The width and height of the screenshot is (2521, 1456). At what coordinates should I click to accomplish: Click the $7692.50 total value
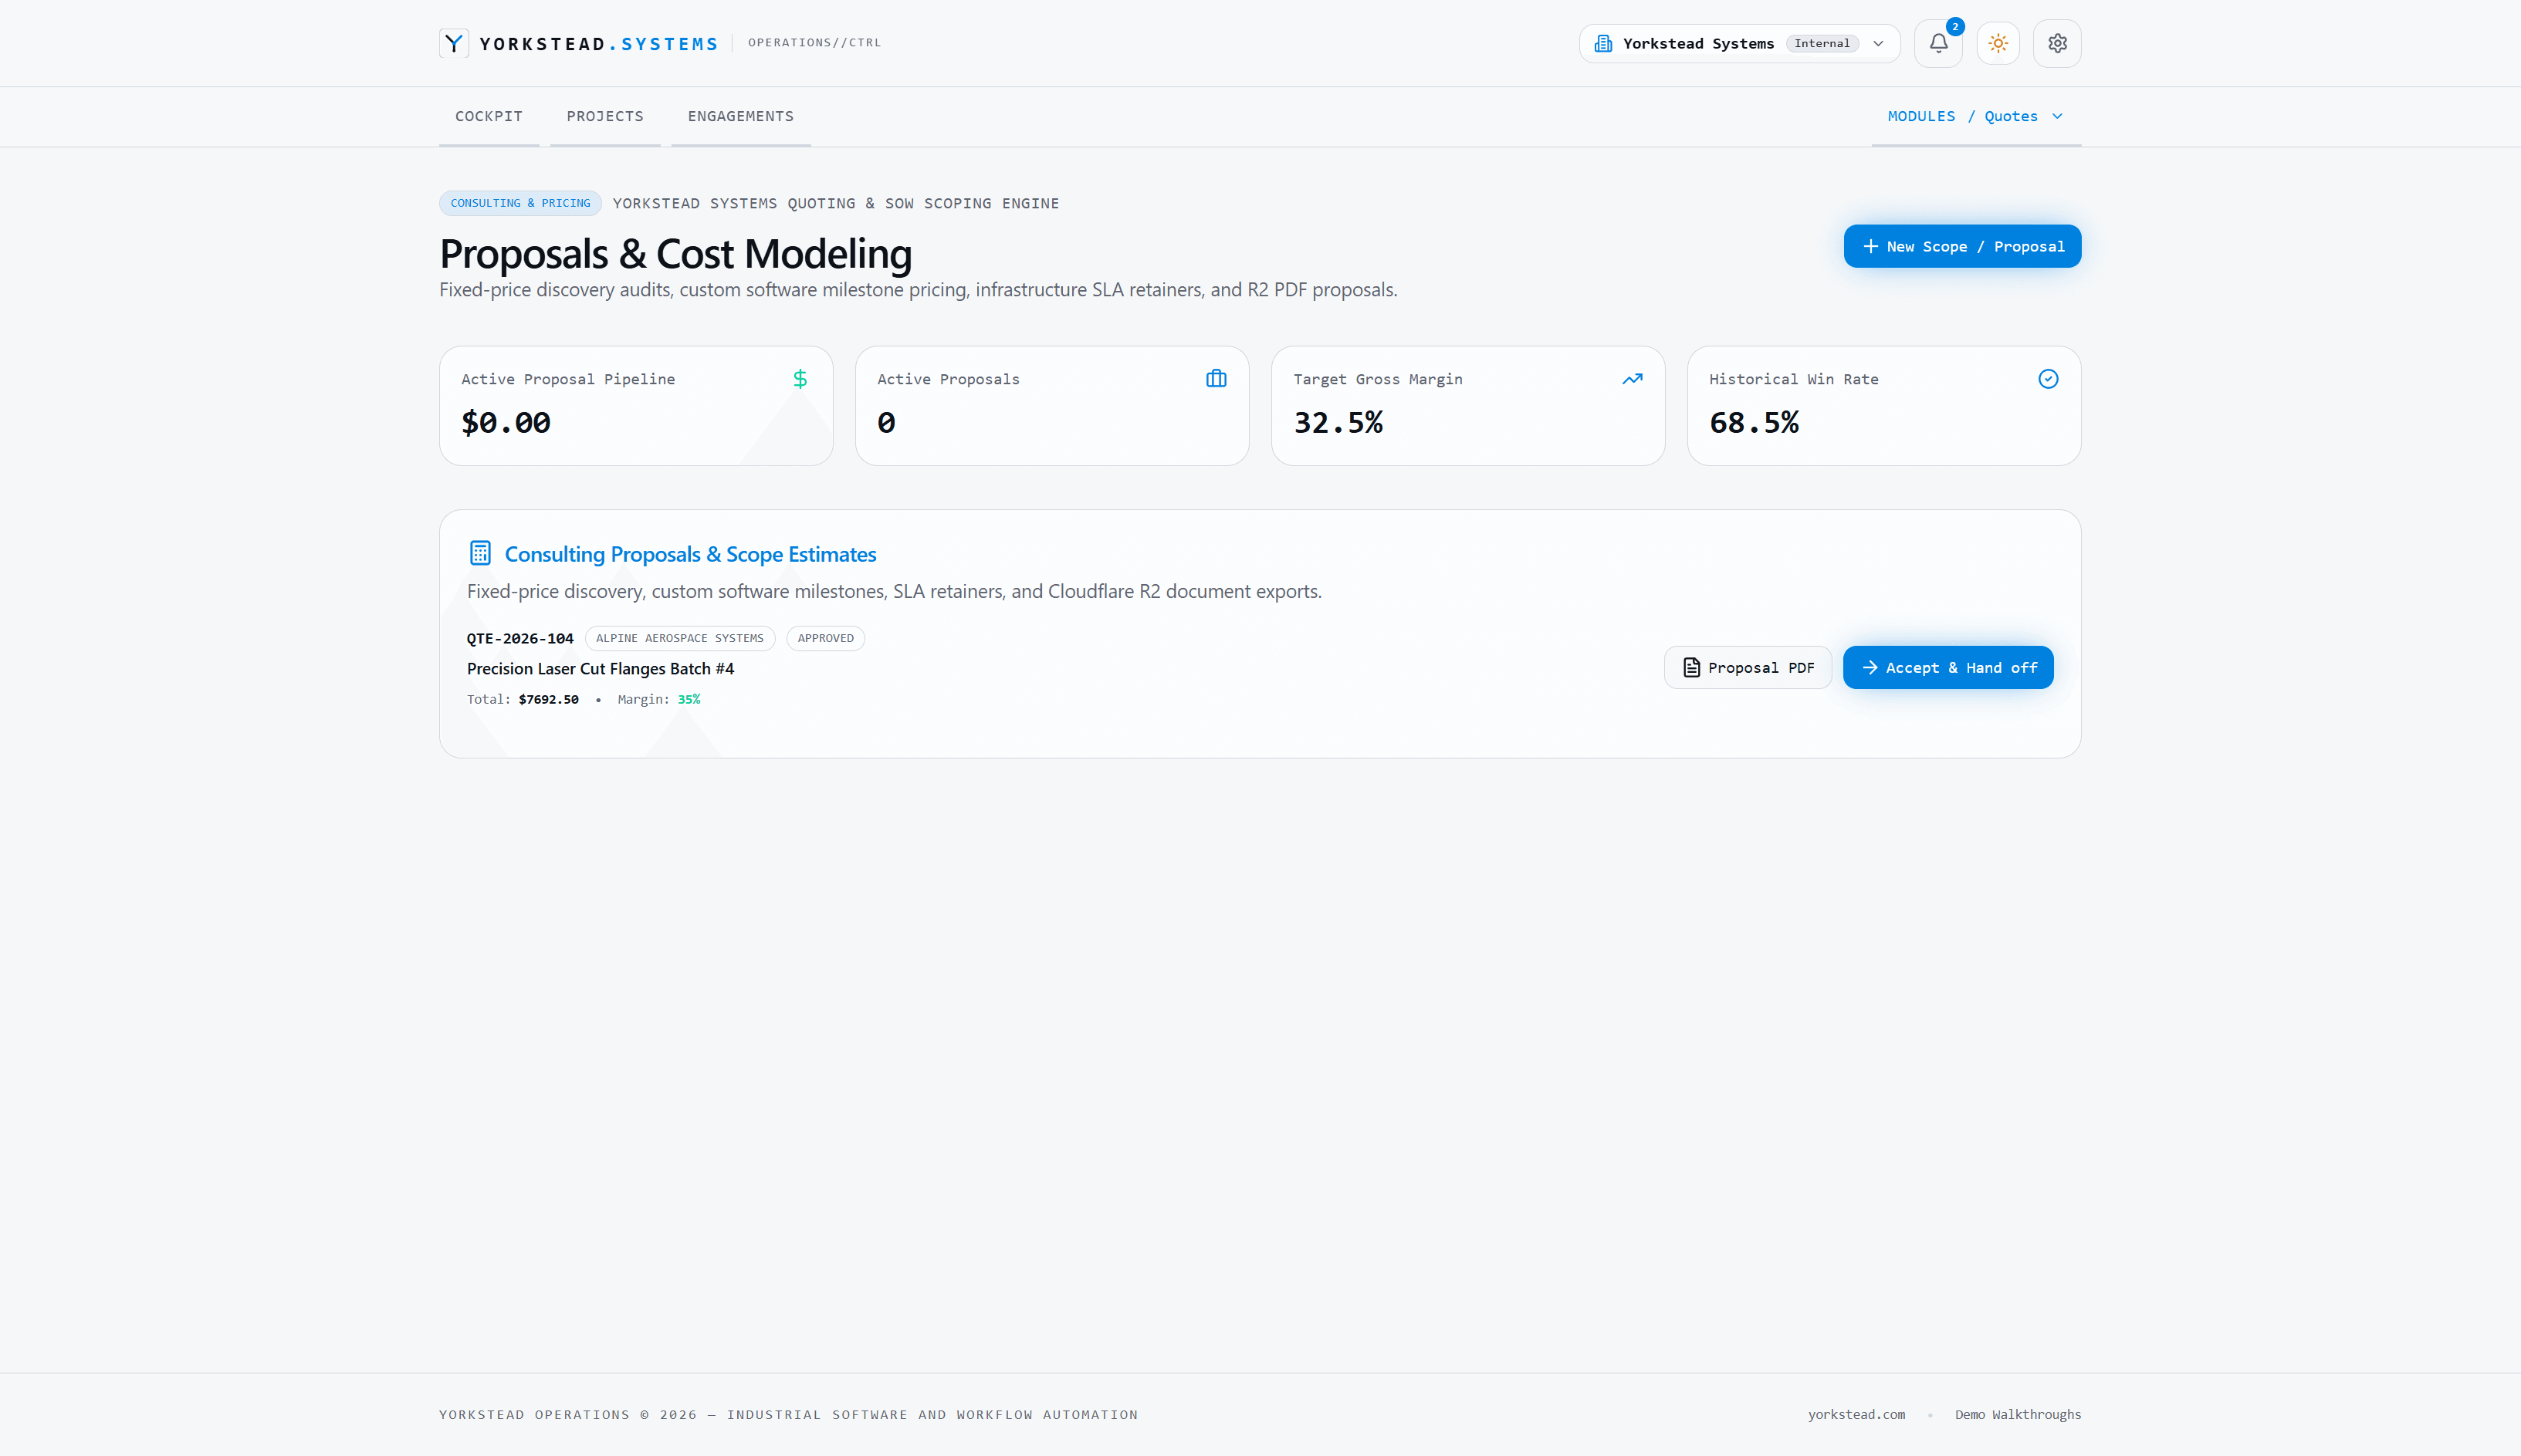[548, 699]
